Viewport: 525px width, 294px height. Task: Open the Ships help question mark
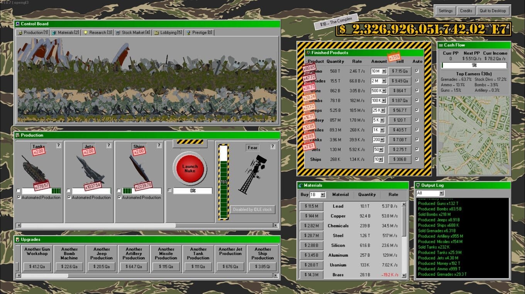point(159,145)
